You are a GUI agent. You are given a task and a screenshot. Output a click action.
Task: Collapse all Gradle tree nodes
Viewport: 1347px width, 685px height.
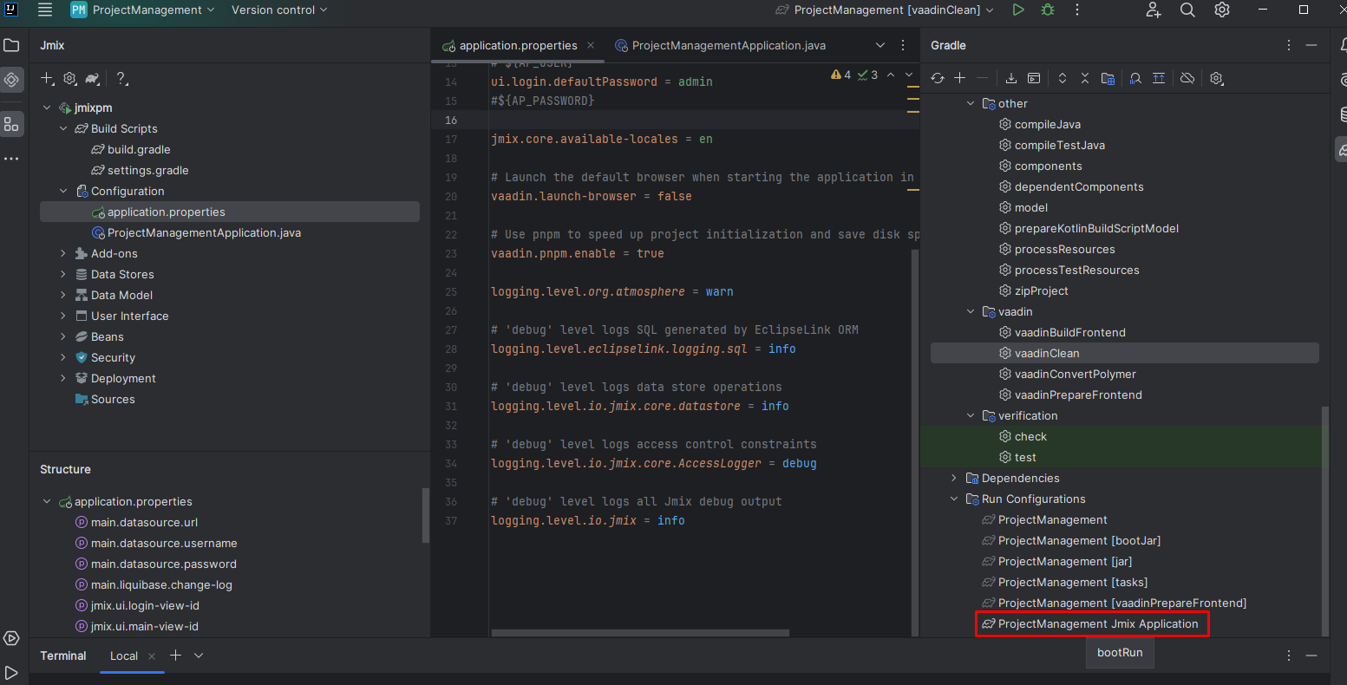point(1085,78)
